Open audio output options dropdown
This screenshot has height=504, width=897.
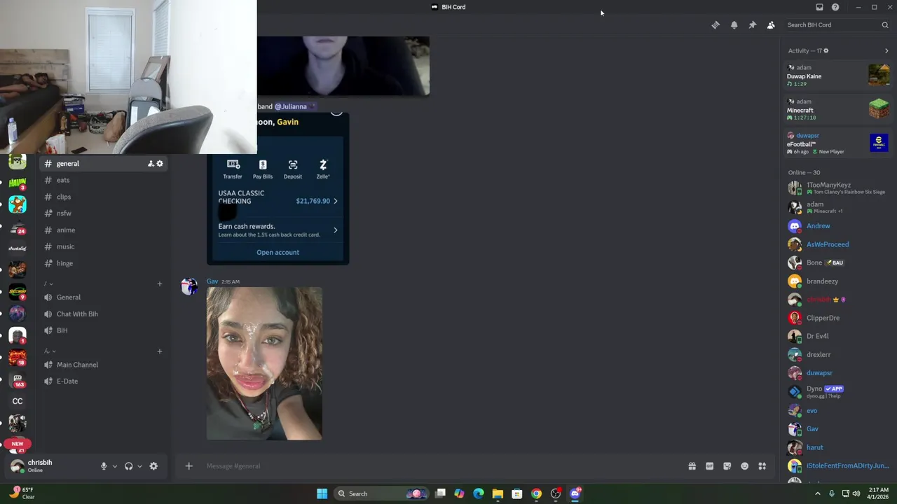[x=139, y=466]
